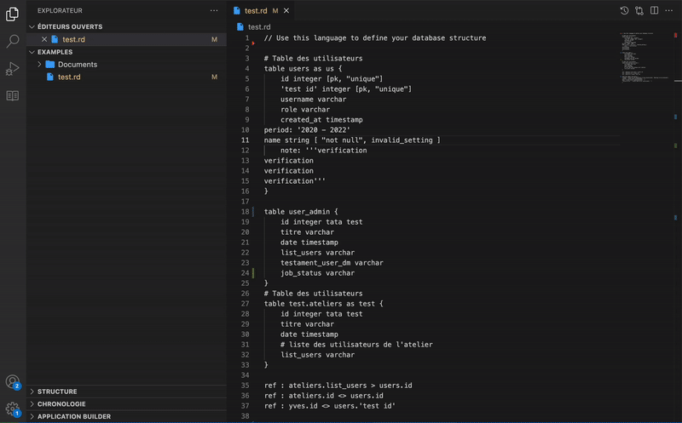Click 'ref : ateliers.list_users > users.id' line
The height and width of the screenshot is (423, 682).
338,386
